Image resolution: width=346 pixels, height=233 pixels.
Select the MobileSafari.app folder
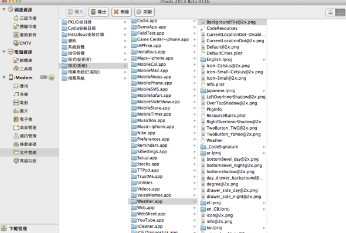tap(162, 96)
